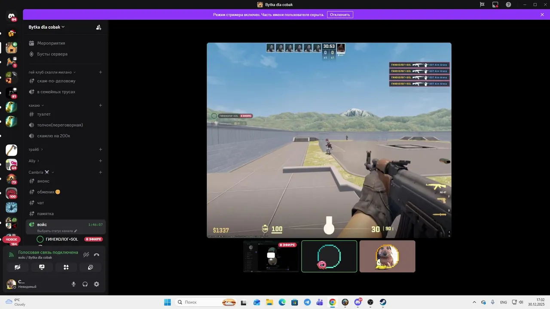Click the invite people icon by server name
The image size is (550, 309).
click(98, 27)
